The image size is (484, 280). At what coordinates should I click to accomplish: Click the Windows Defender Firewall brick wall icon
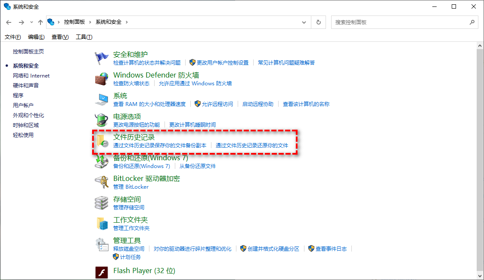point(101,79)
